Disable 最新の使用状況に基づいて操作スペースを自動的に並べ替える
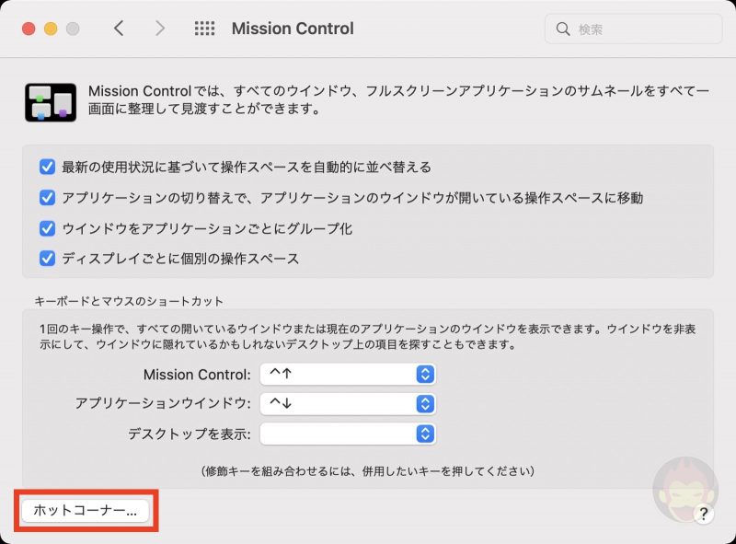The image size is (736, 544). point(45,168)
